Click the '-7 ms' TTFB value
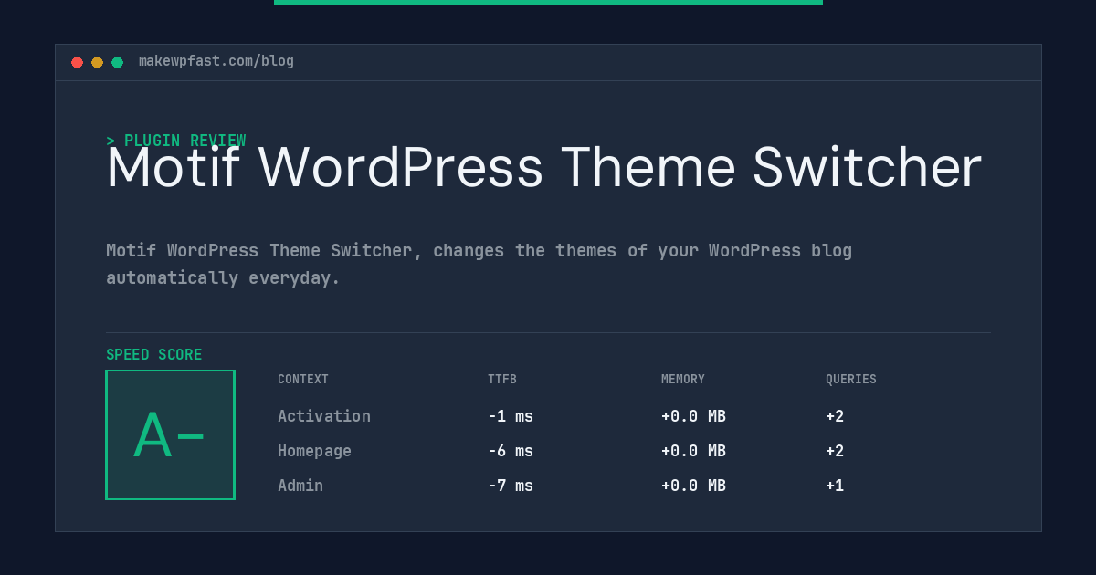This screenshot has width=1096, height=575. point(511,486)
